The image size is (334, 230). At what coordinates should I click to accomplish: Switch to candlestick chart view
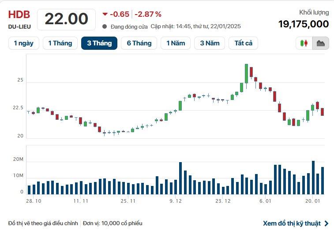point(304,43)
